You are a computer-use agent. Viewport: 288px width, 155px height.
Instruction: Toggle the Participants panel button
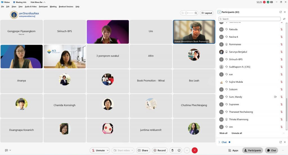[252, 150]
